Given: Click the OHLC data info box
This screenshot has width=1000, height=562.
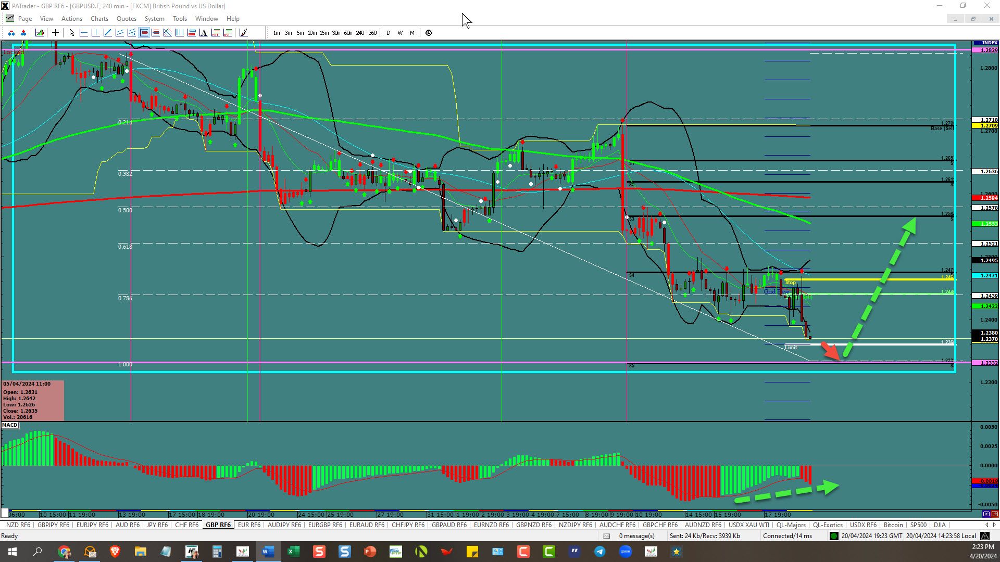Looking at the screenshot, I should point(33,400).
